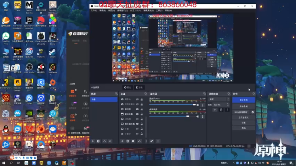
Task: Open the Far Cry 6 desktop shortcut
Action: click(6, 99)
